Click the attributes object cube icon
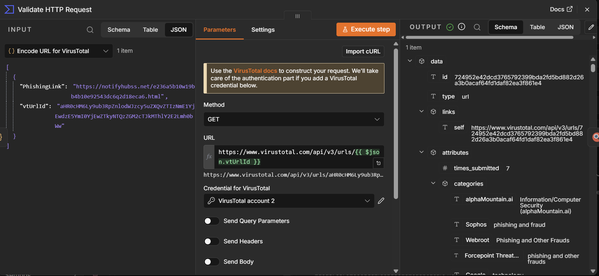The height and width of the screenshot is (276, 599). pos(433,152)
